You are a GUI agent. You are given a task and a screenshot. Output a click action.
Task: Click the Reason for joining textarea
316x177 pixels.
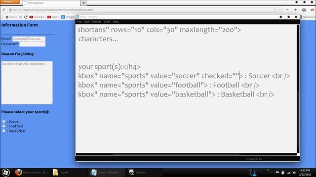(27, 83)
